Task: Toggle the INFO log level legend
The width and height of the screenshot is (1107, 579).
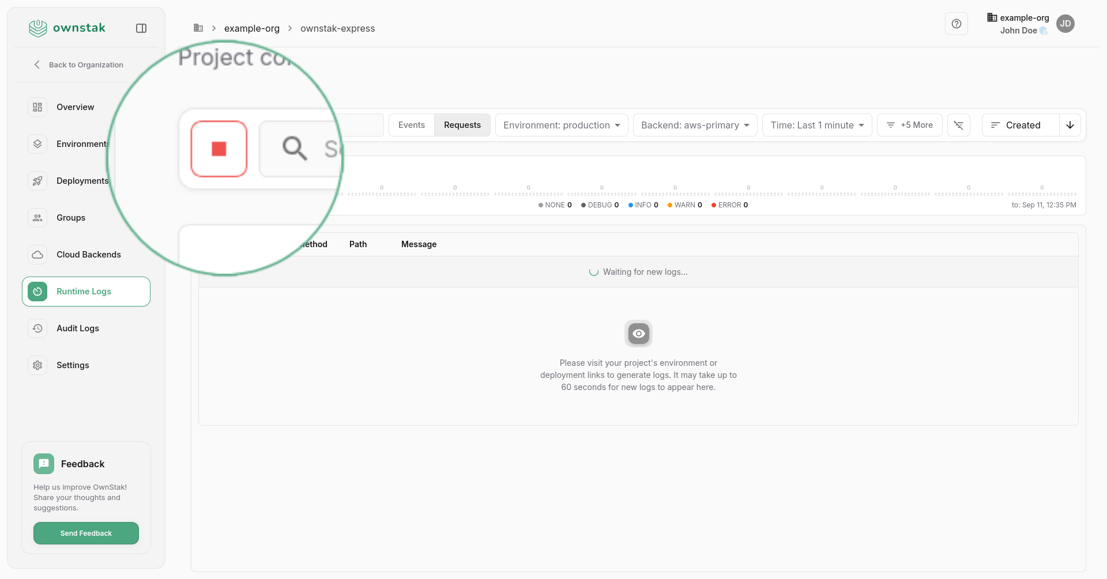Action: 643,205
